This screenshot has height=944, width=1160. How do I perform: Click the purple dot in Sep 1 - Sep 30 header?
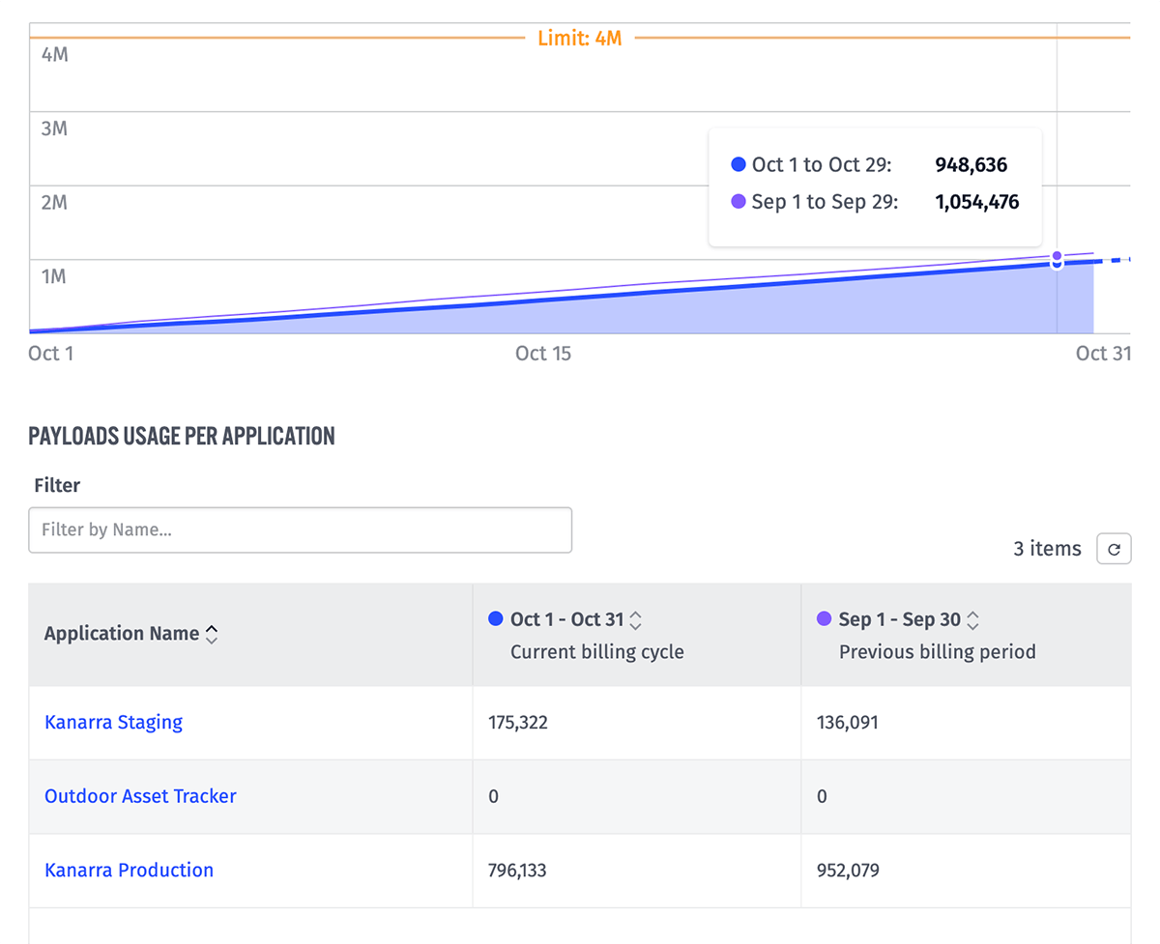click(825, 618)
